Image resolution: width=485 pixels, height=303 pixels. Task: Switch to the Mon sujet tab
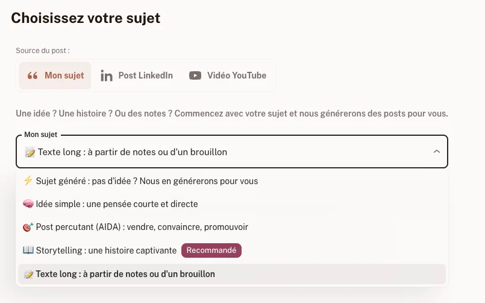(55, 75)
